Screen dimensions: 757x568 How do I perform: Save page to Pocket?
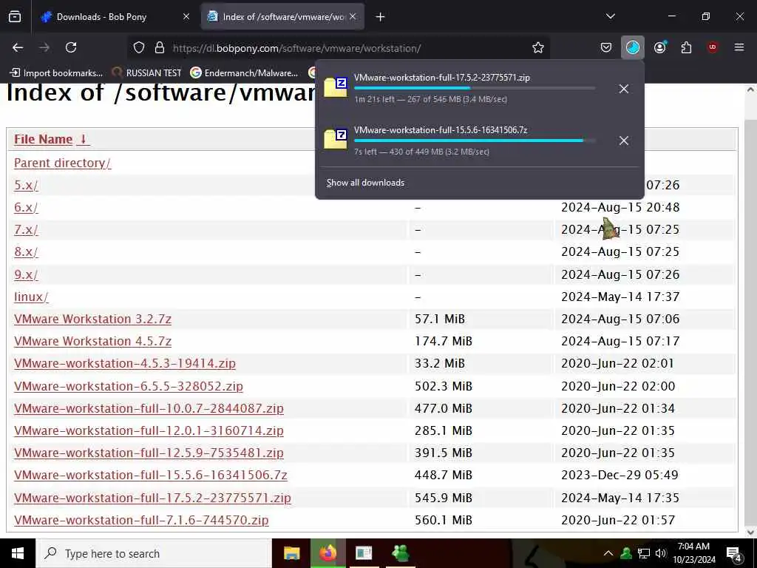pyautogui.click(x=606, y=47)
